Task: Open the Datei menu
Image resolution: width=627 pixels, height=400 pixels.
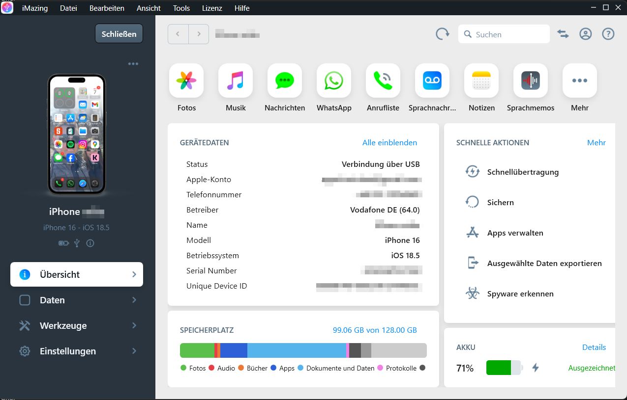Action: pos(68,8)
